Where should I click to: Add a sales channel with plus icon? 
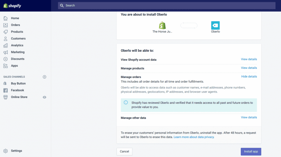[44, 77]
